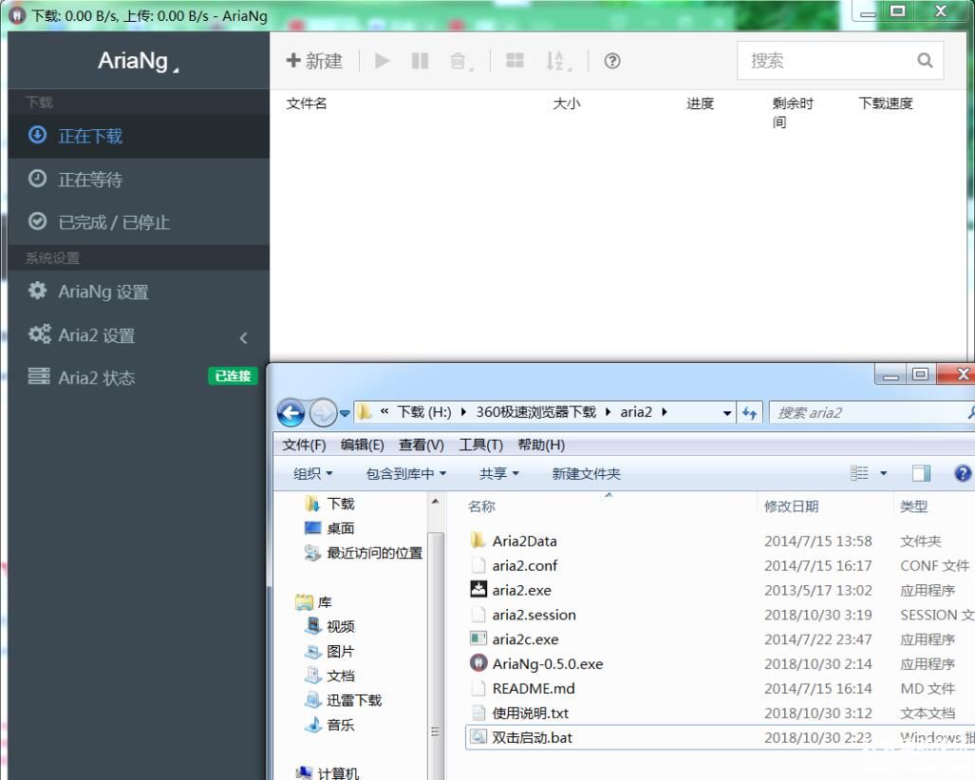Change view with view mode icon
Viewport: 975px width, 780px height.
pyautogui.click(x=859, y=474)
